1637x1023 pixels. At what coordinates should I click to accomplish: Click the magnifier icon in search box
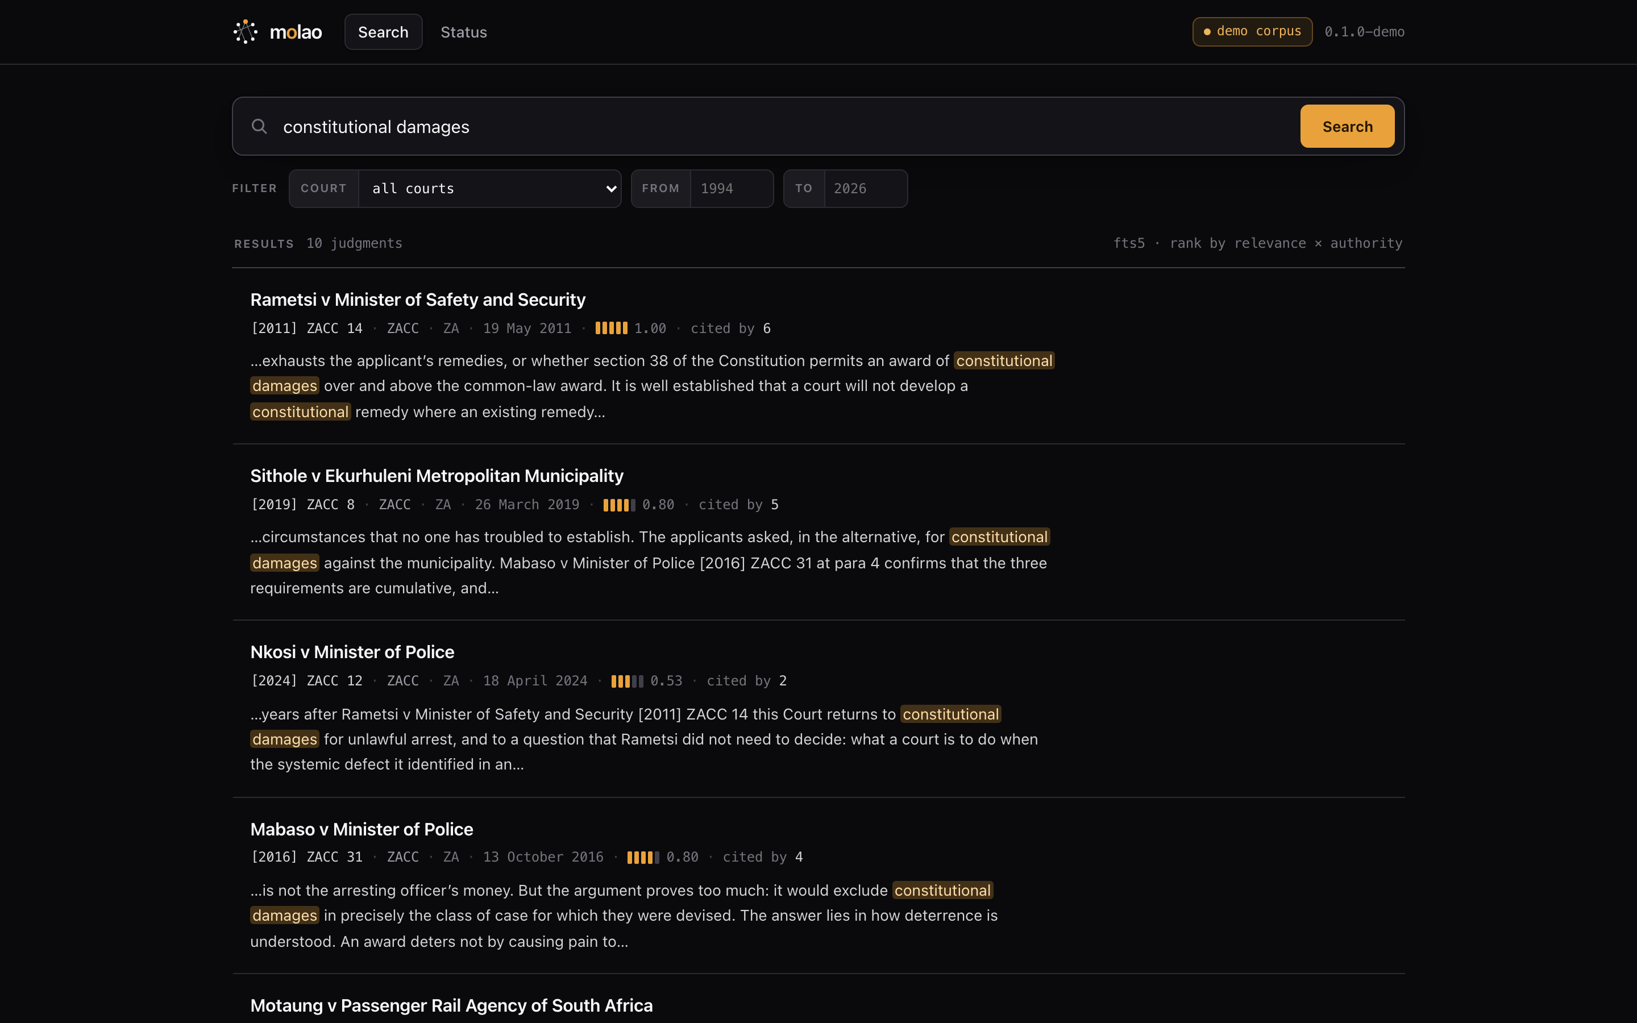(259, 127)
